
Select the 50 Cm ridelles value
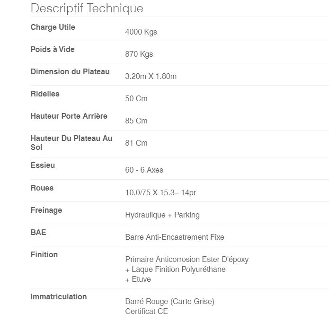[136, 98]
